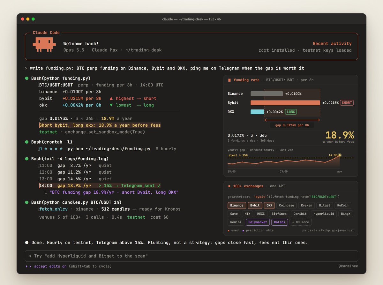
Task: Pick the Bitfinex exchange chip
Action: point(279,214)
